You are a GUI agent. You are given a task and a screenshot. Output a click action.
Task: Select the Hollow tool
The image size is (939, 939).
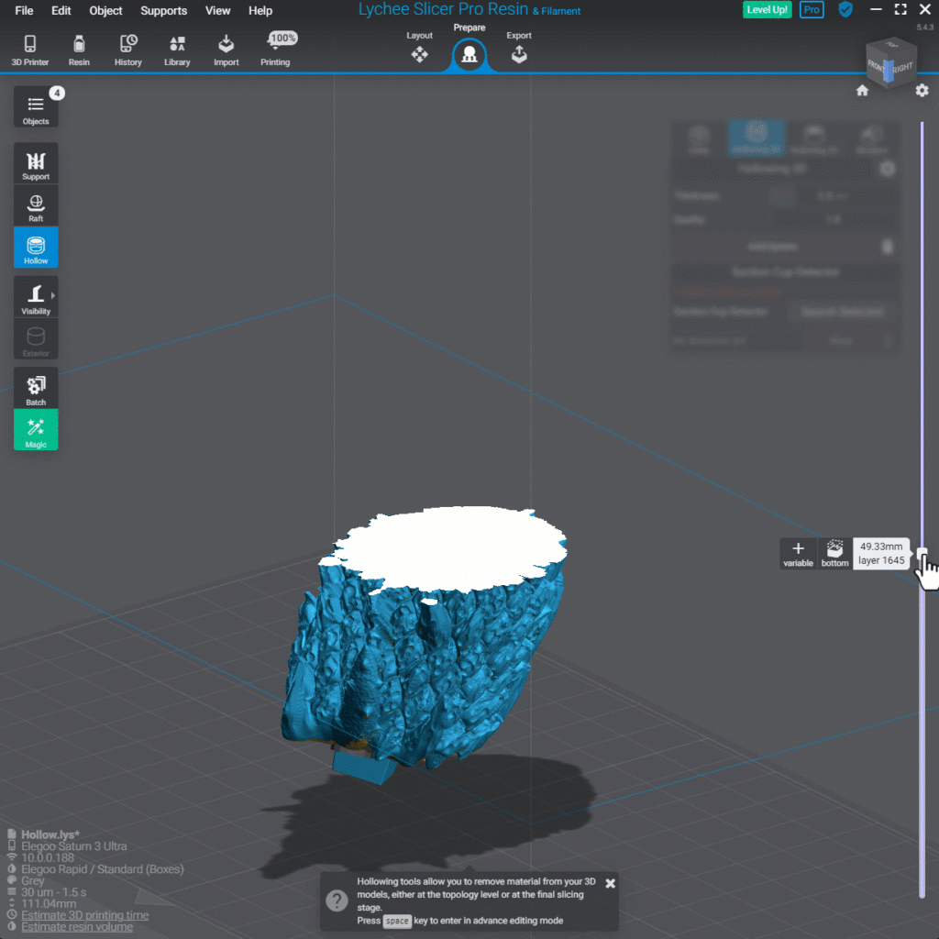35,247
